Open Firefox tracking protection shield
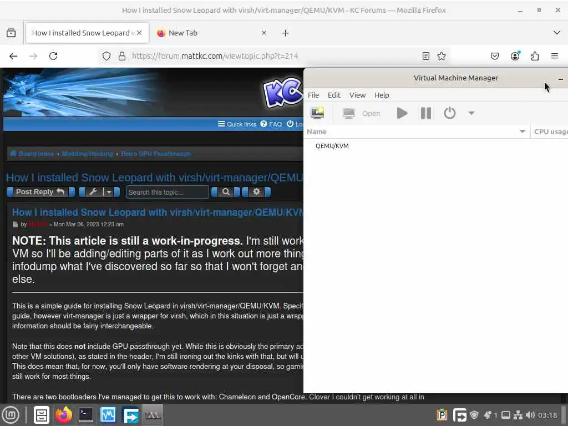This screenshot has width=568, height=426. coord(106,56)
